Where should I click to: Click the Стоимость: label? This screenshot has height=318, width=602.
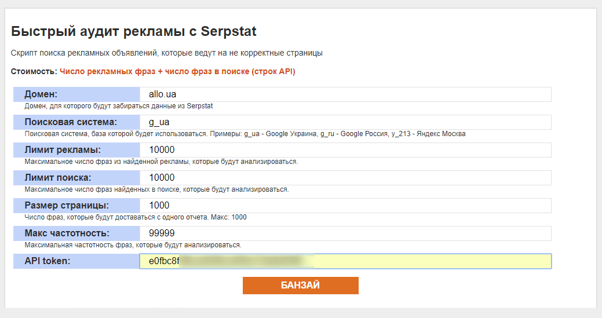[x=34, y=72]
